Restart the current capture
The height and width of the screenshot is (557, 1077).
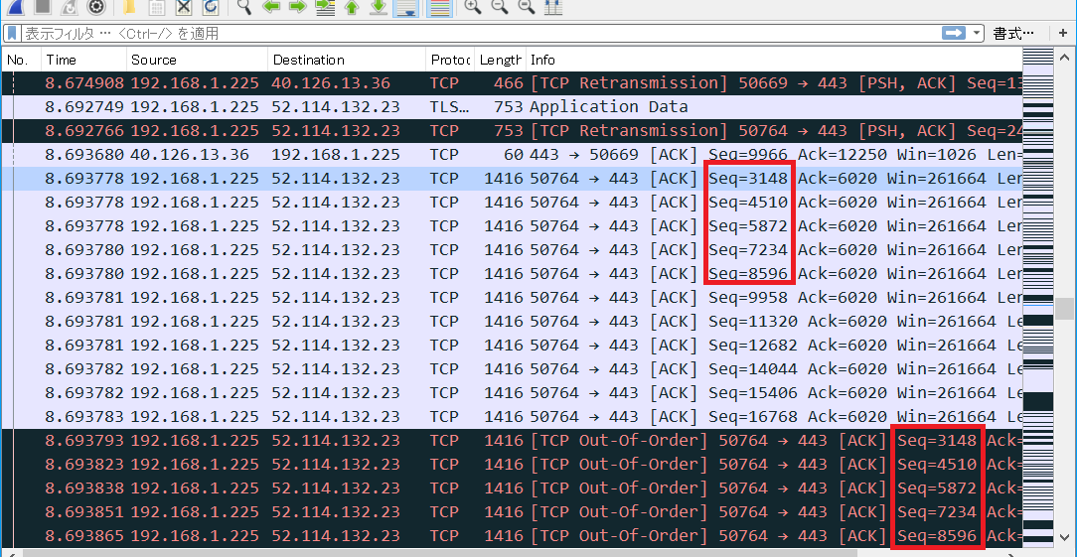[70, 7]
